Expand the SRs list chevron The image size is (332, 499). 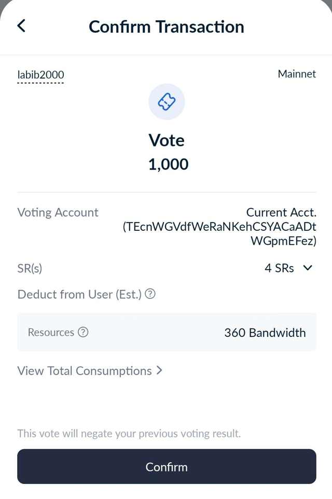[x=308, y=268]
